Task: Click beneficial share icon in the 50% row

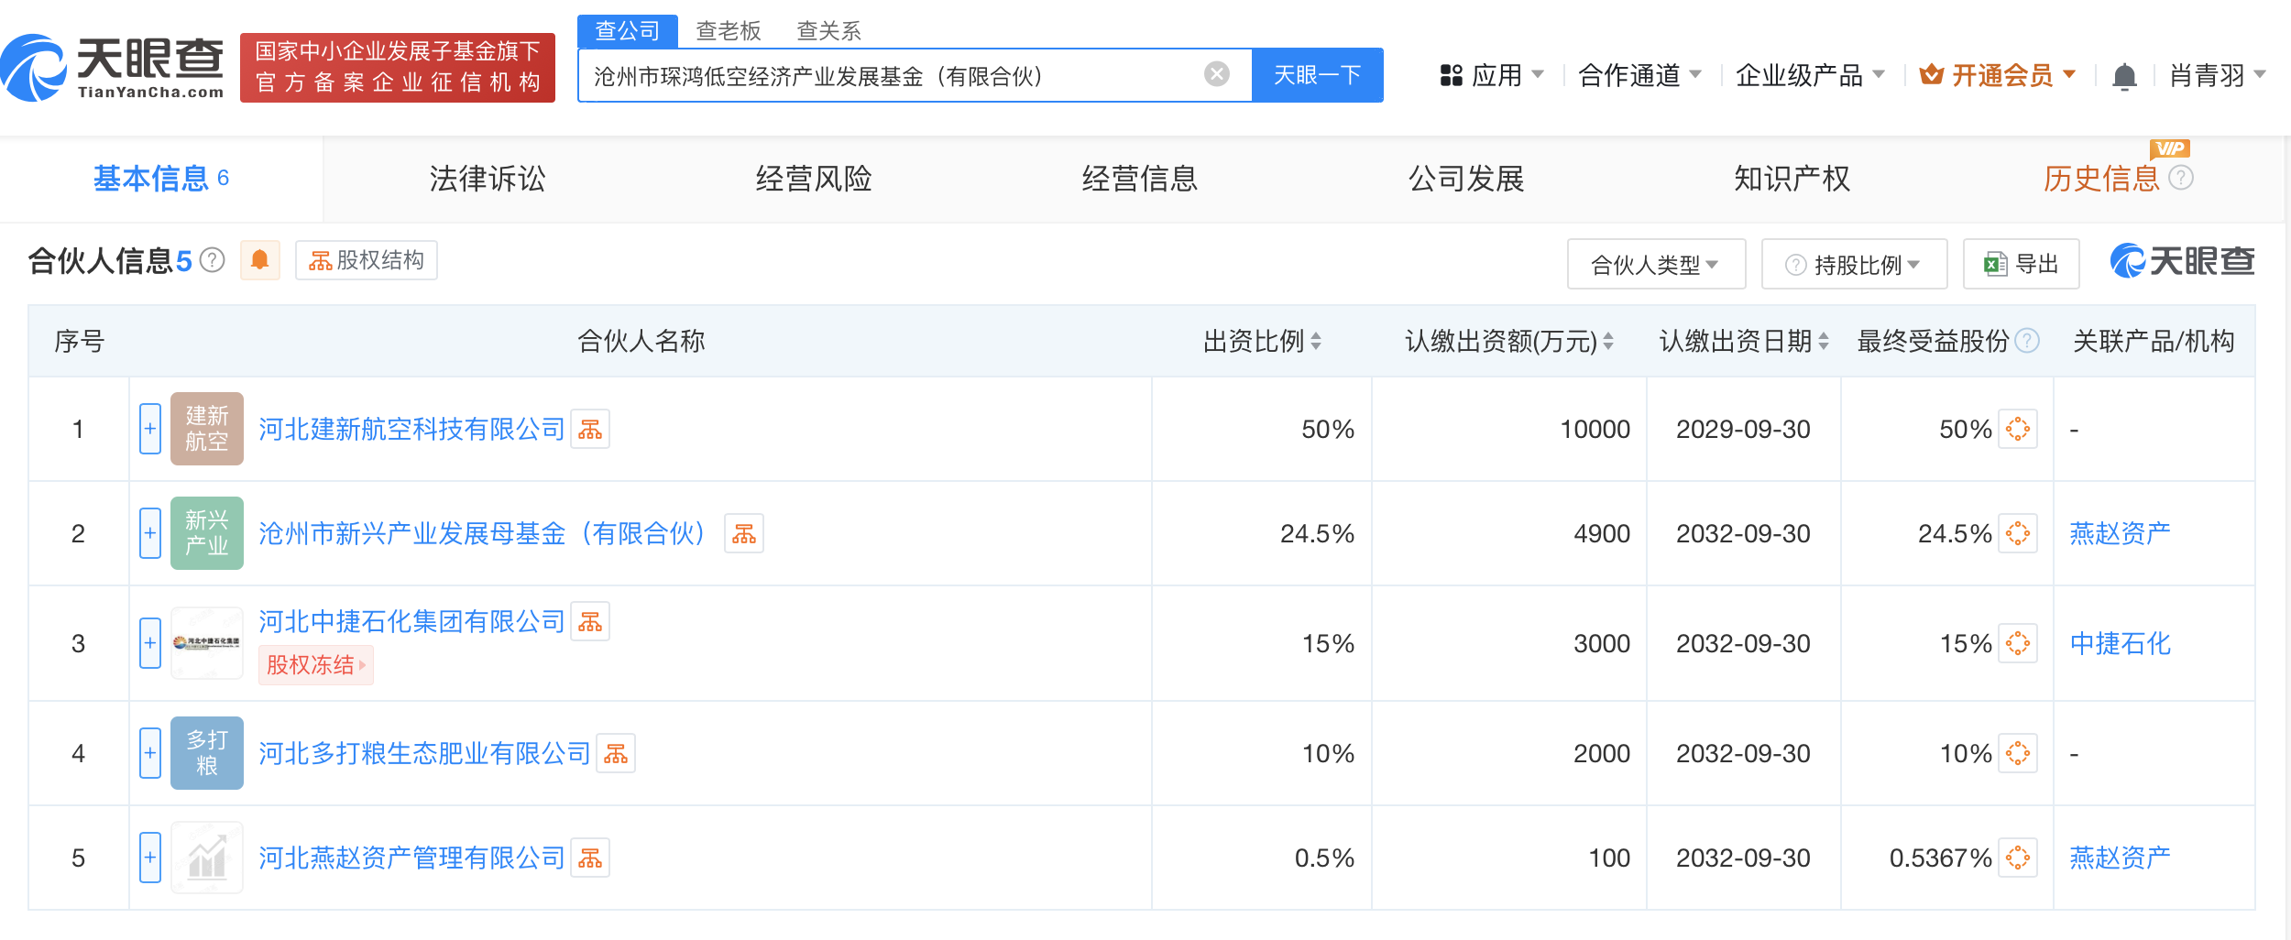Action: pos(2017,429)
